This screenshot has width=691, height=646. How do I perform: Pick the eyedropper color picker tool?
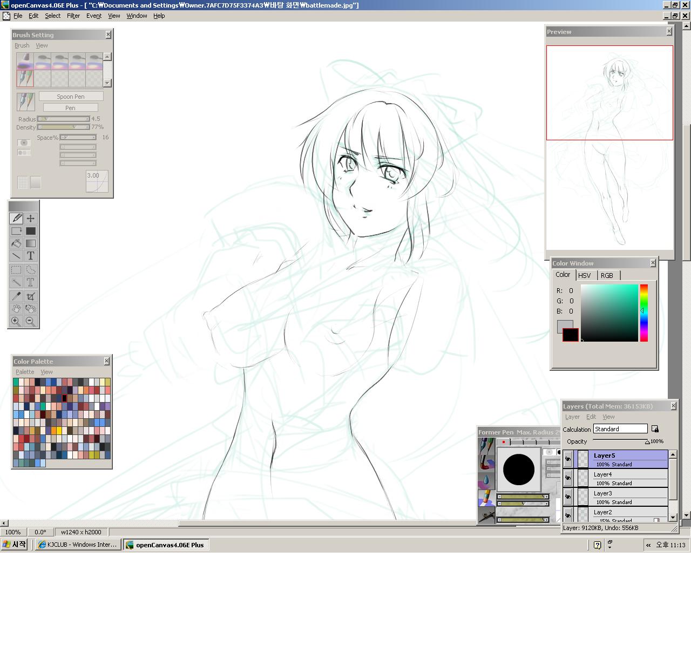[x=16, y=296]
